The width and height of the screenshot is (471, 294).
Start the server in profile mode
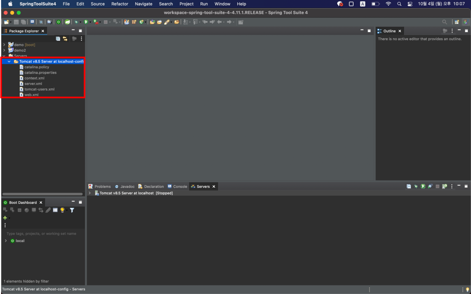point(430,186)
